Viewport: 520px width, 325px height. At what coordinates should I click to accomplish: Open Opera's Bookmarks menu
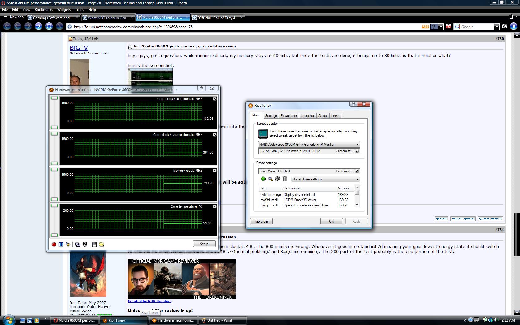click(x=44, y=10)
